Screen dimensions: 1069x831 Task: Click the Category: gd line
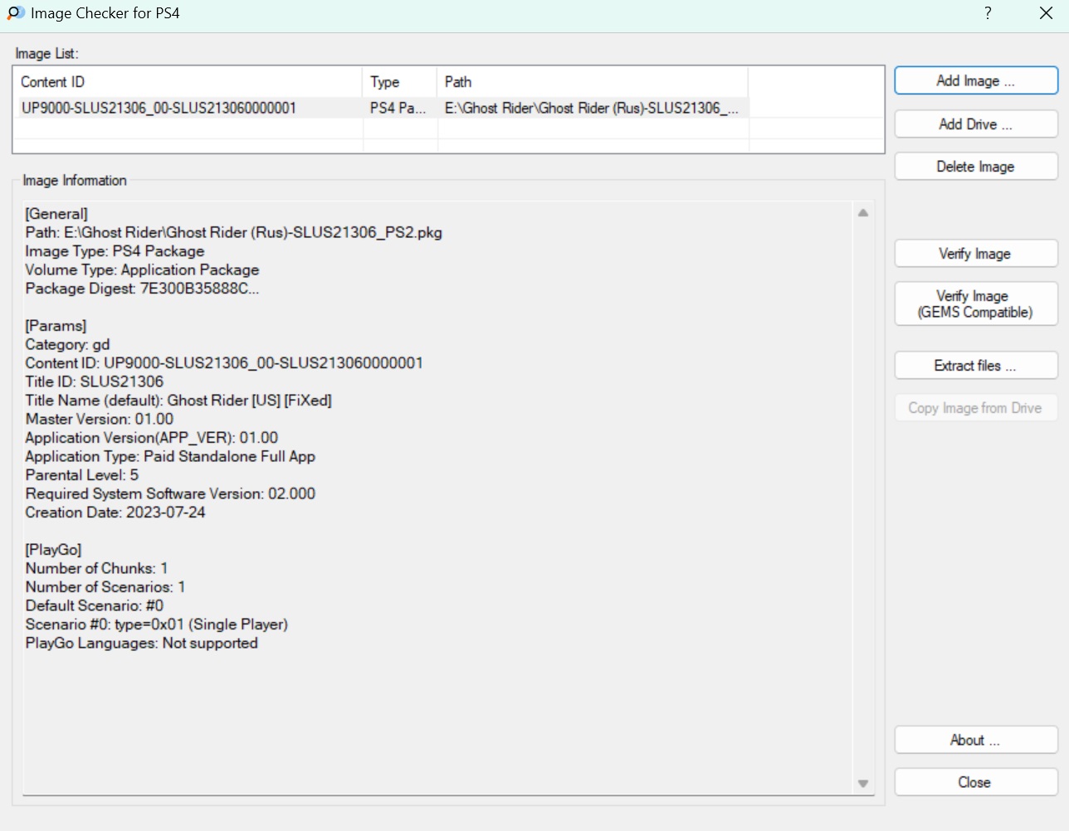(67, 345)
